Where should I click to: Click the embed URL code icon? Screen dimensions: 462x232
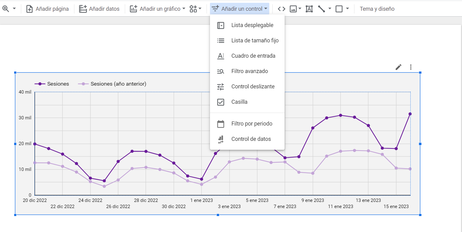281,9
